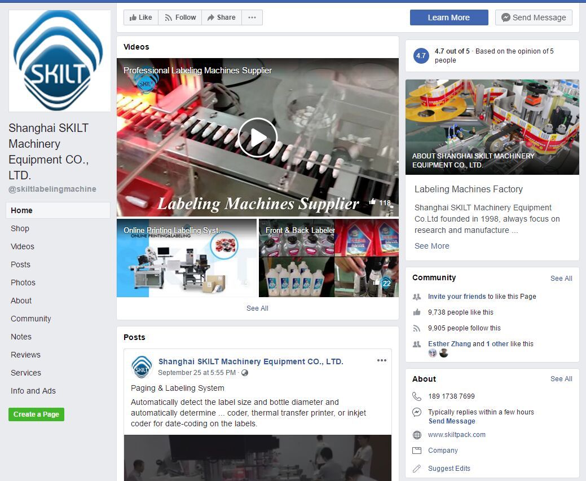Click the friends icon beside Esther Zhang
Screen dimensions: 586x481
tap(417, 344)
